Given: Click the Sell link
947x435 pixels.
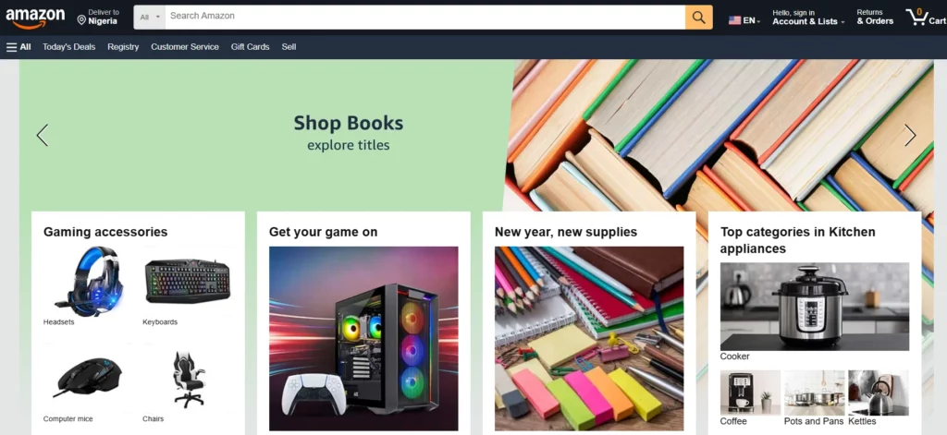Looking at the screenshot, I should [x=289, y=47].
